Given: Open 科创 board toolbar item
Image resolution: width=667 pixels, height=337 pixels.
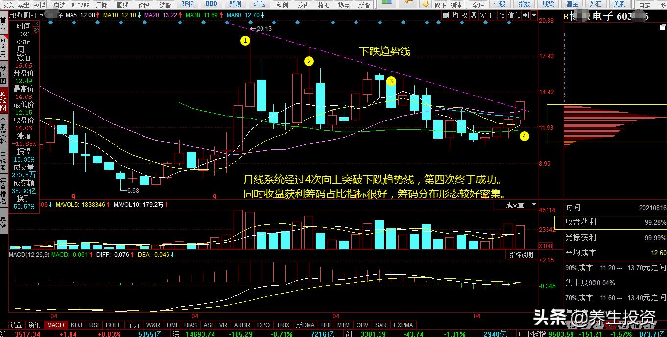Looking at the screenshot, I should [x=282, y=5].
